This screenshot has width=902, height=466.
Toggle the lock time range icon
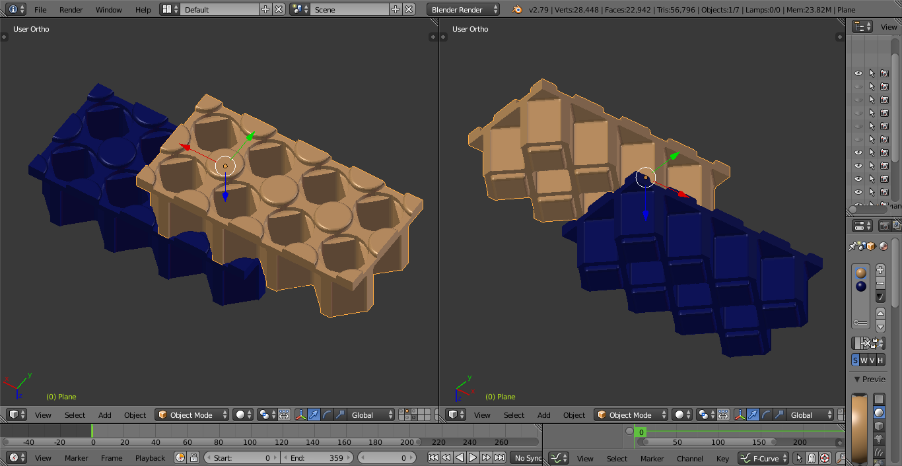pyautogui.click(x=193, y=457)
